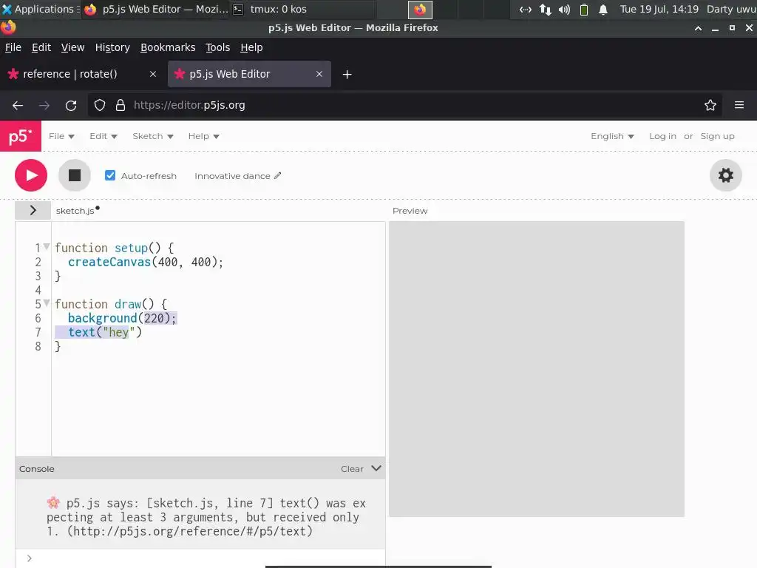757x568 pixels.
Task: Click the p5* logo in the editor header
Action: tap(20, 136)
